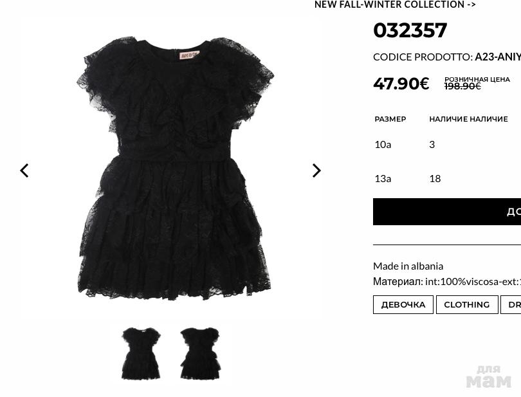Click the 'для мам' watermark logo
521x397 pixels.
point(488,376)
